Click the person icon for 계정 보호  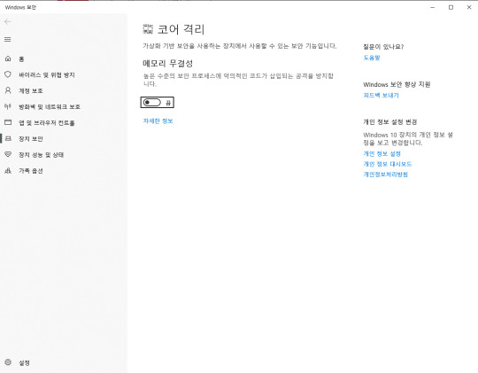point(8,90)
